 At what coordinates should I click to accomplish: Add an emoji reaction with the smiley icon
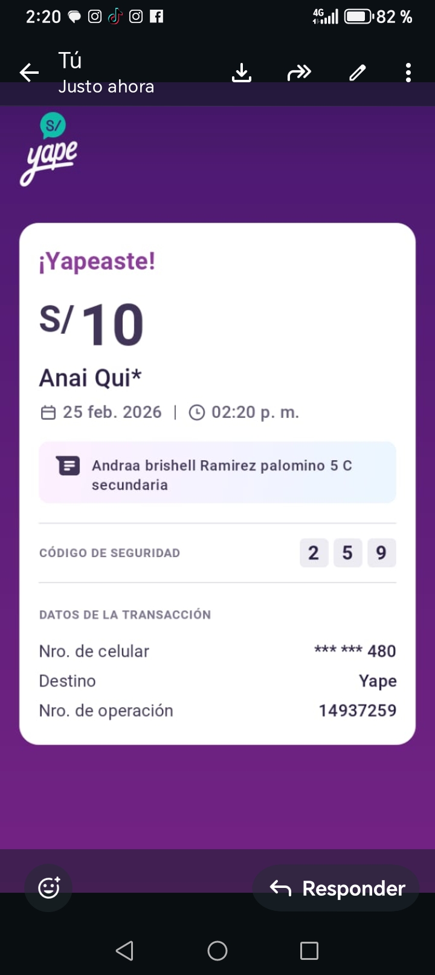coord(48,888)
